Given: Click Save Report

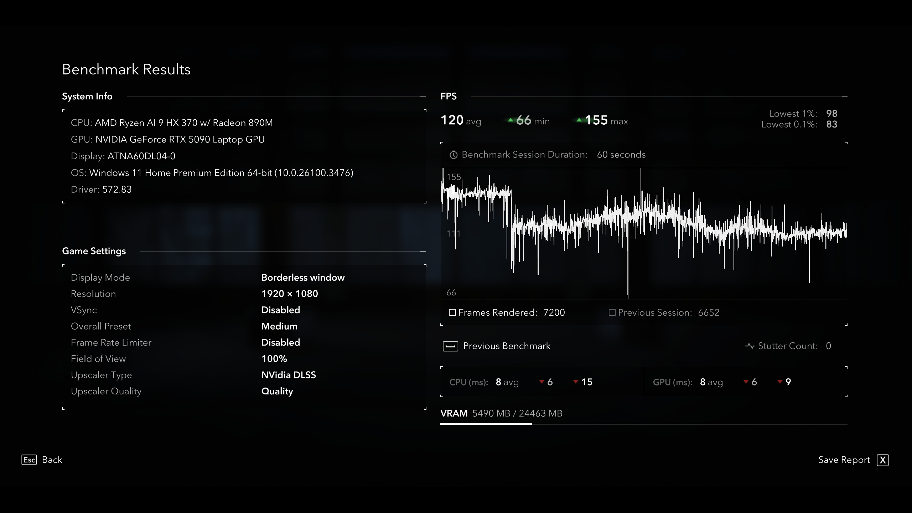Looking at the screenshot, I should [844, 460].
